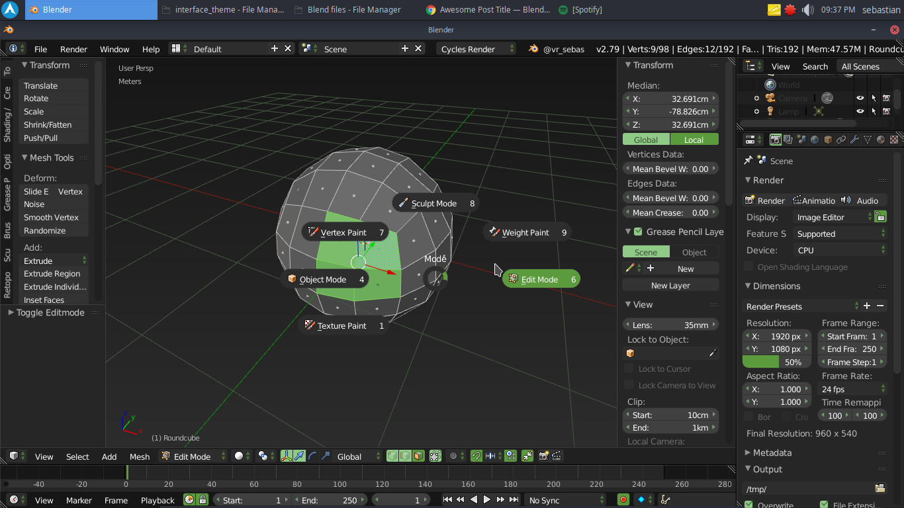Select the scale manipulator icon
Viewport: 904px width, 508px height.
[x=325, y=456]
